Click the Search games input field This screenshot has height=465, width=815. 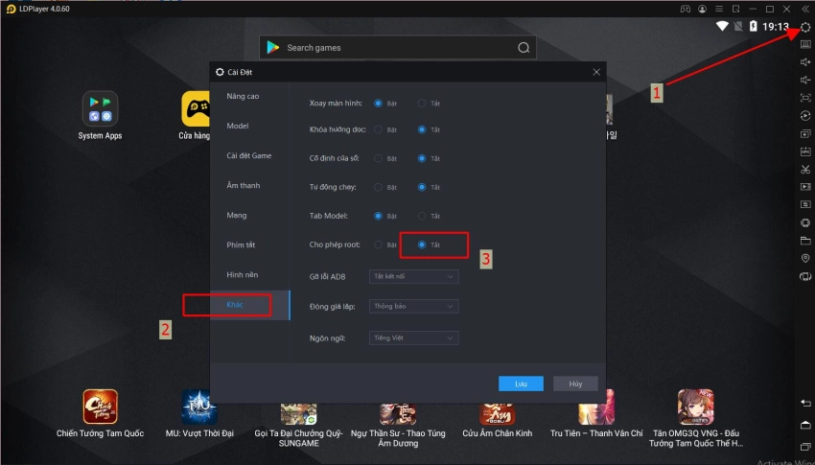pyautogui.click(x=397, y=47)
